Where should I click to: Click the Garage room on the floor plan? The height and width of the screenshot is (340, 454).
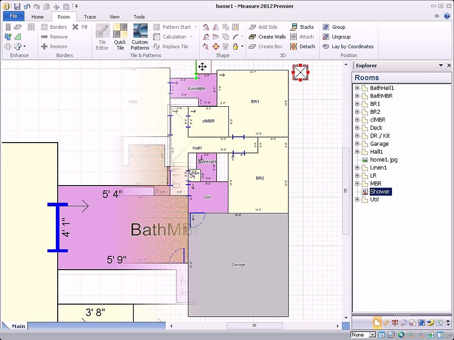pyautogui.click(x=238, y=264)
